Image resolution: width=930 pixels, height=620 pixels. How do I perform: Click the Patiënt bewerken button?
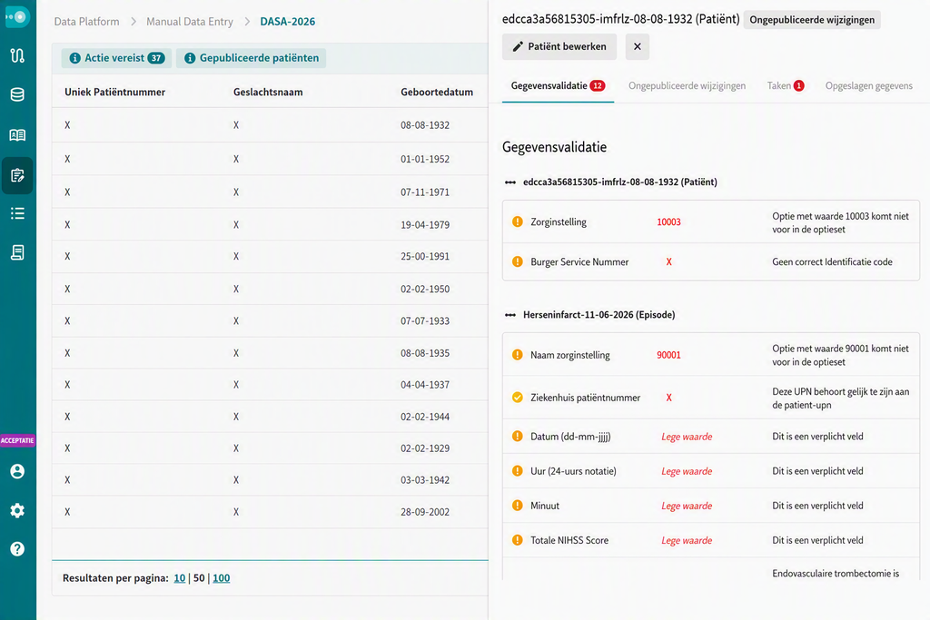click(x=559, y=46)
